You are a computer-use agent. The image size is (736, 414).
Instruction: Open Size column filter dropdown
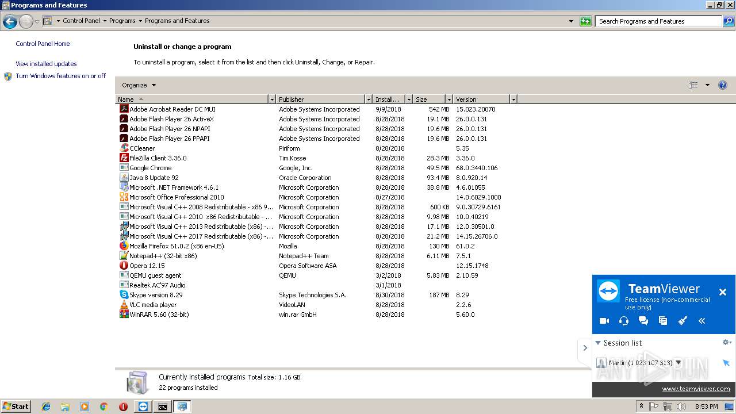point(448,99)
